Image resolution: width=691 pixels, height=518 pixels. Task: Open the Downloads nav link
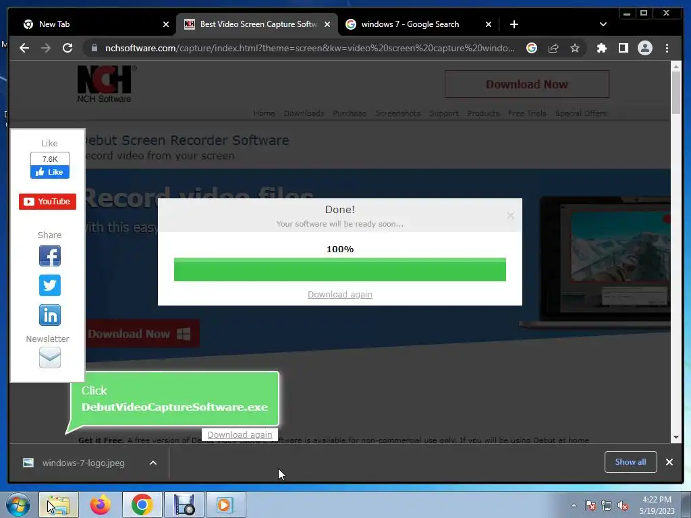[304, 113]
